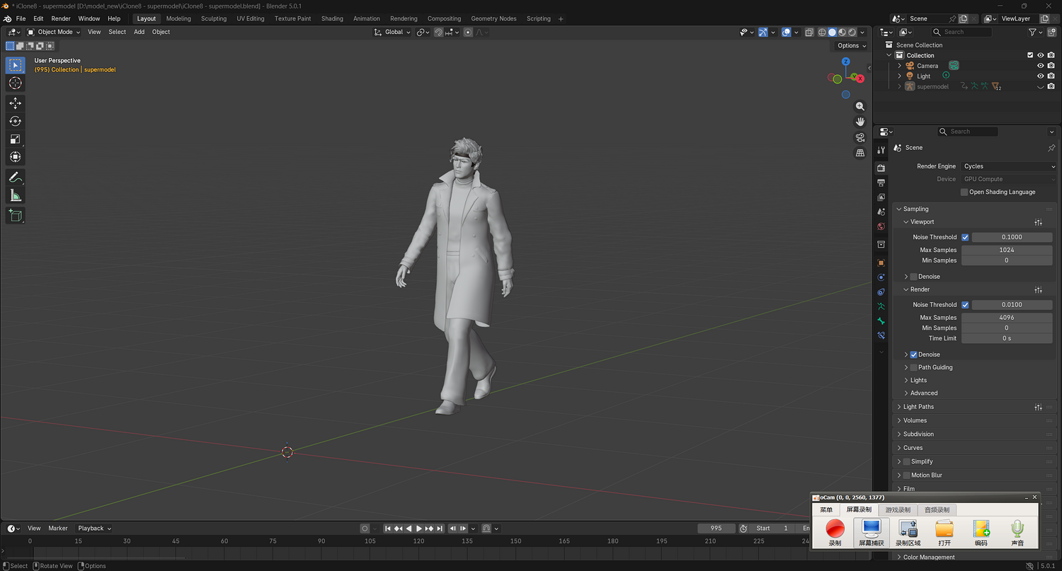This screenshot has height=571, width=1062.
Task: Toggle X-ray in viewport header
Action: click(808, 32)
